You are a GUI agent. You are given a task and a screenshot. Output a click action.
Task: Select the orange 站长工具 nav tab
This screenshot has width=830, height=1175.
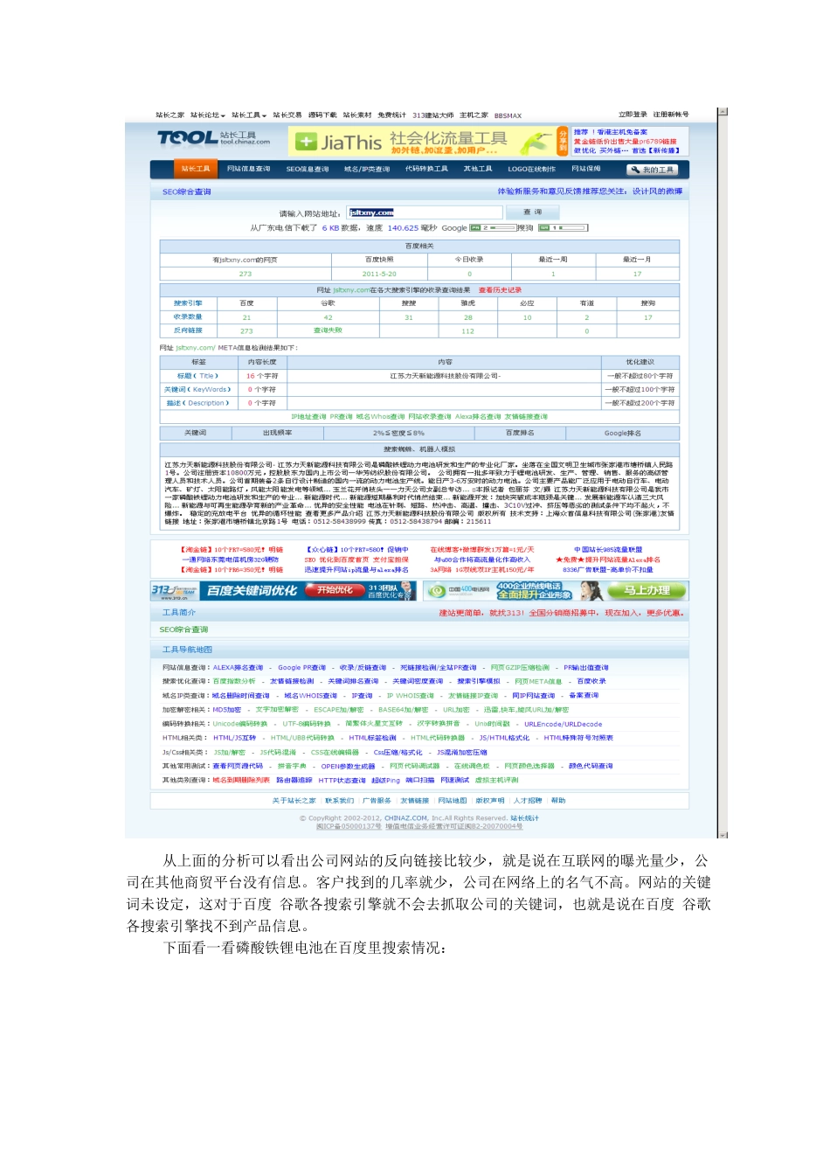196,169
